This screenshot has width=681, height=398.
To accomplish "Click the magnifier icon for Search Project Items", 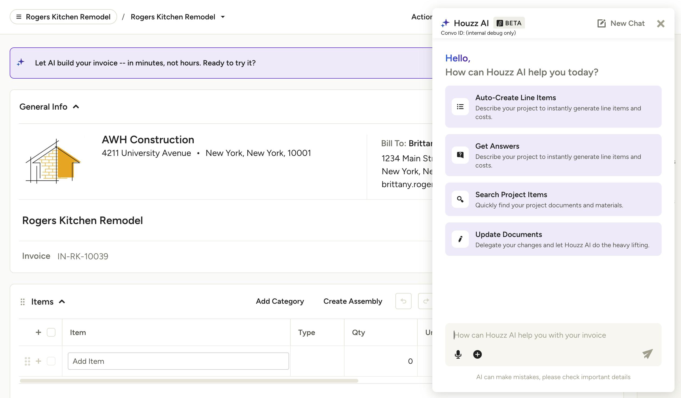I will click(x=460, y=199).
